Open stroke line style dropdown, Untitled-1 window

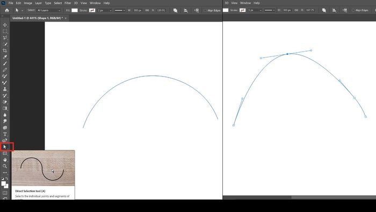click(120, 10)
